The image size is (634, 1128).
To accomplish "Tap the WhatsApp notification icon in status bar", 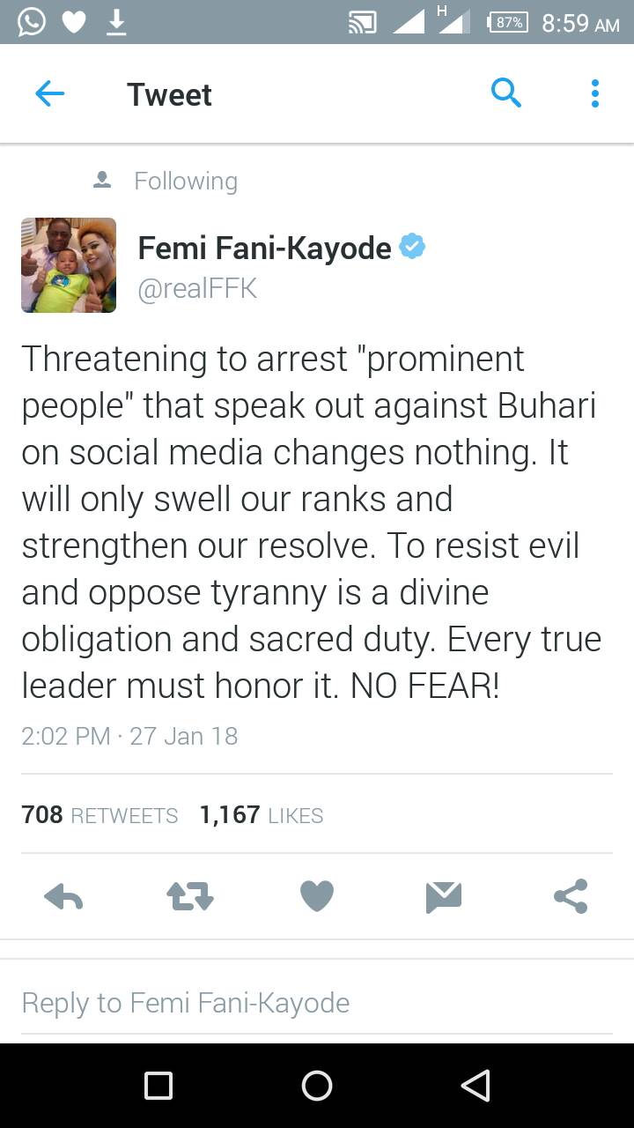I will tap(31, 21).
